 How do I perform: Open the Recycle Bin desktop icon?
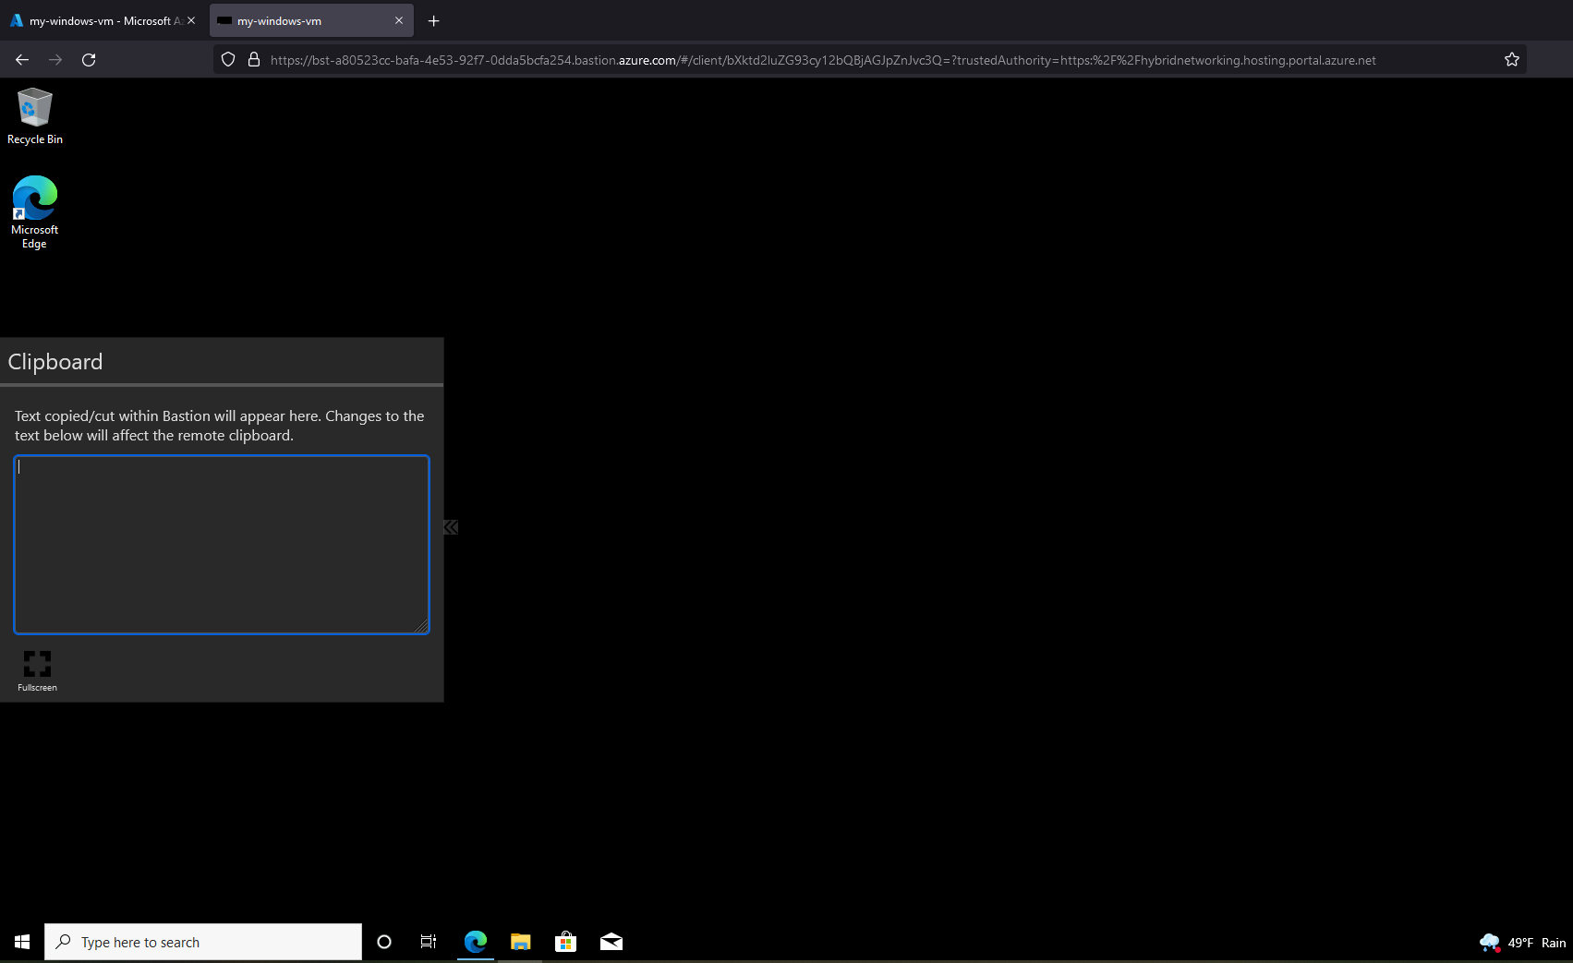35,116
